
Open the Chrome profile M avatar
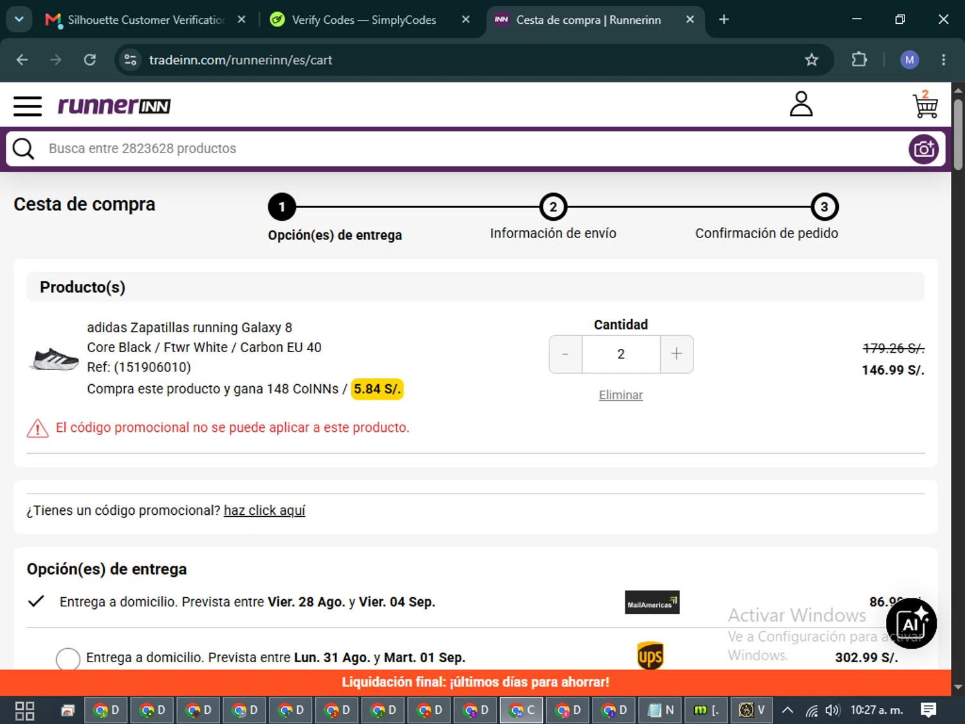click(x=909, y=60)
